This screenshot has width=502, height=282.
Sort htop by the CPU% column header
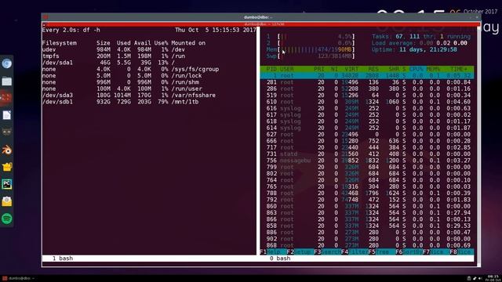417,69
